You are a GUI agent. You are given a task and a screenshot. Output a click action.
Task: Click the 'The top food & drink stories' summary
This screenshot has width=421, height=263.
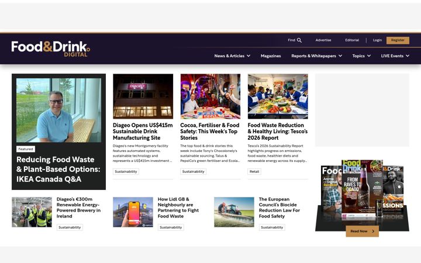click(210, 153)
